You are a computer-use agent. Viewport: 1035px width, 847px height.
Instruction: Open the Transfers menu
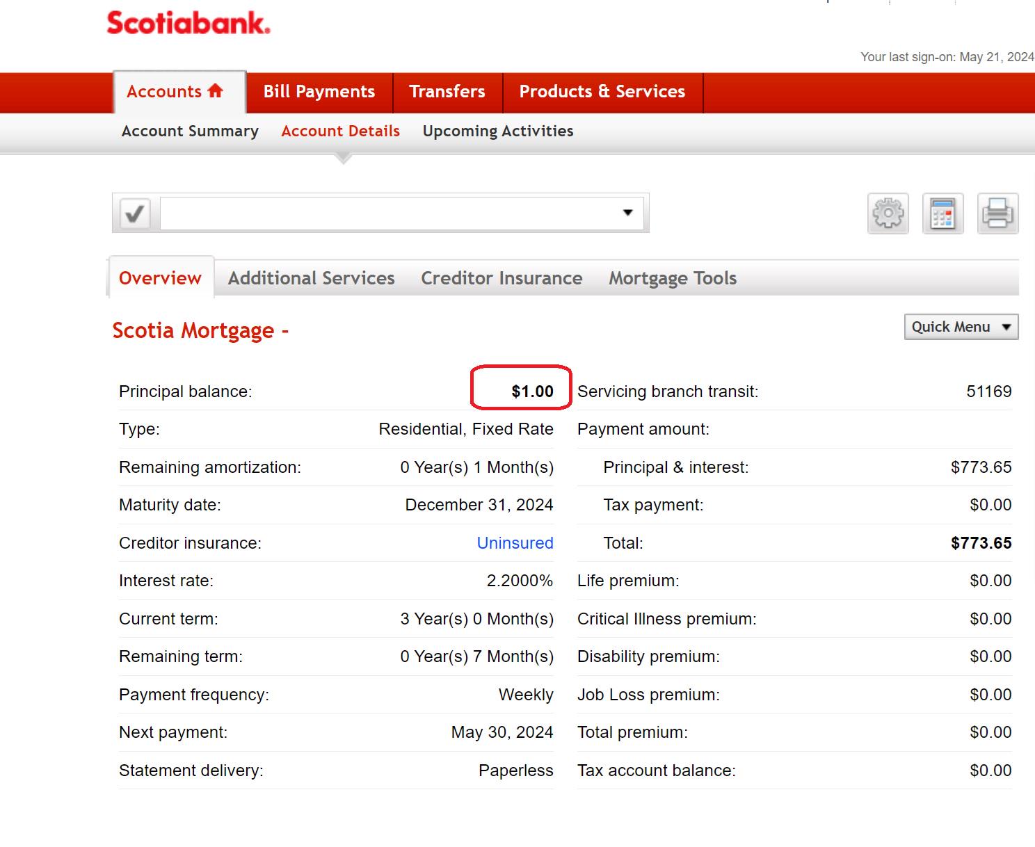[x=447, y=92]
